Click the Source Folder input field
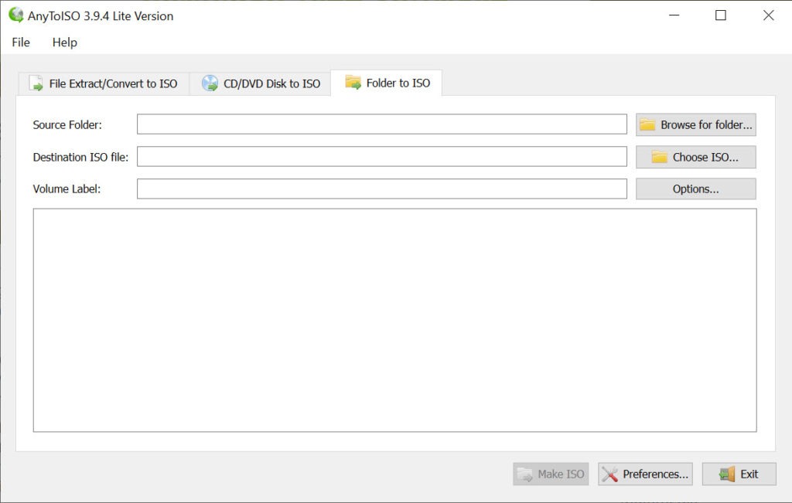The image size is (792, 503). click(382, 124)
